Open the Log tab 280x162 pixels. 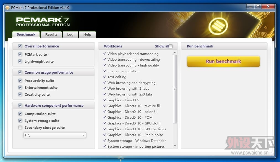(70, 34)
